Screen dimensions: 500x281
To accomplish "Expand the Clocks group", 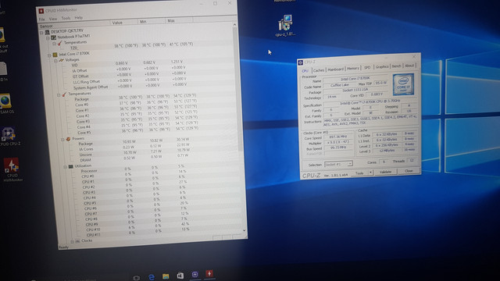I will pos(73,242).
